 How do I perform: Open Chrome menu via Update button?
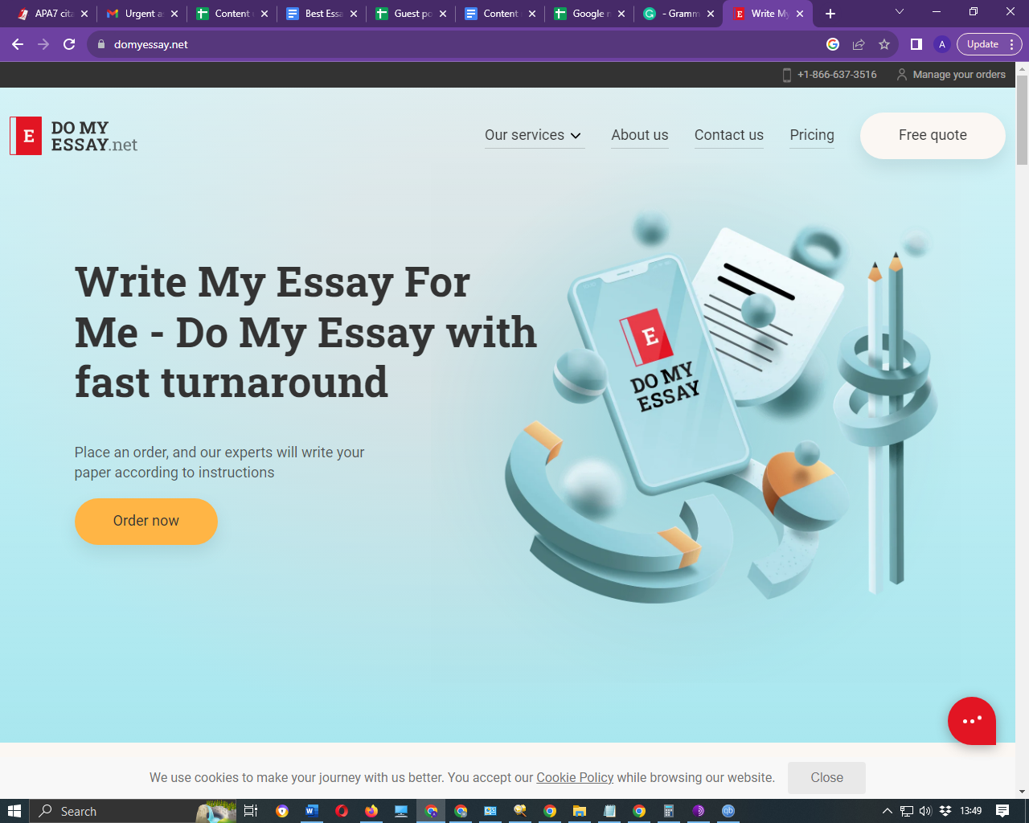(x=989, y=44)
